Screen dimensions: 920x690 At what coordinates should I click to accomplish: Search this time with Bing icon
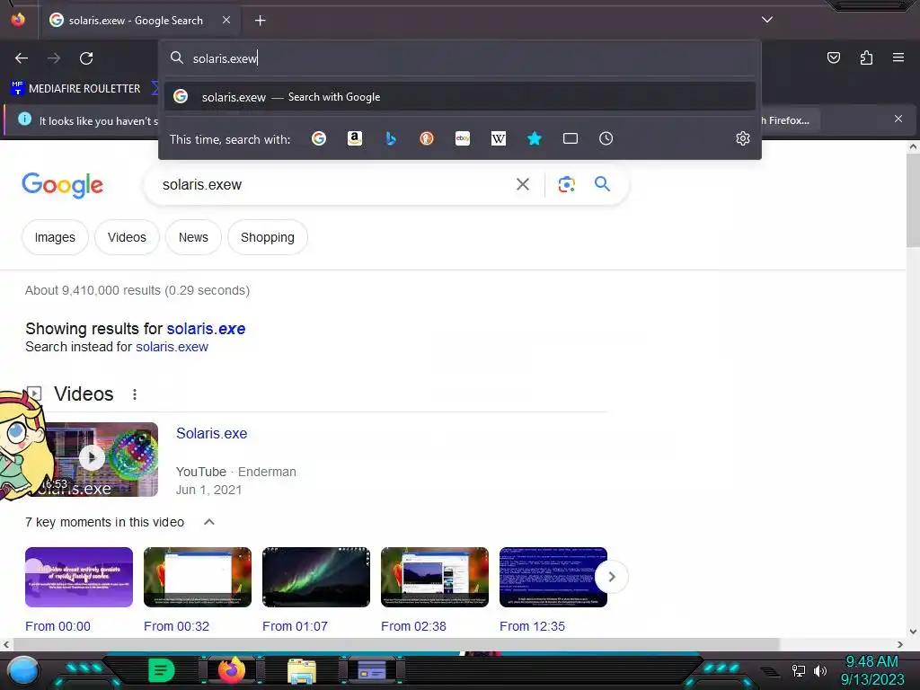point(391,138)
